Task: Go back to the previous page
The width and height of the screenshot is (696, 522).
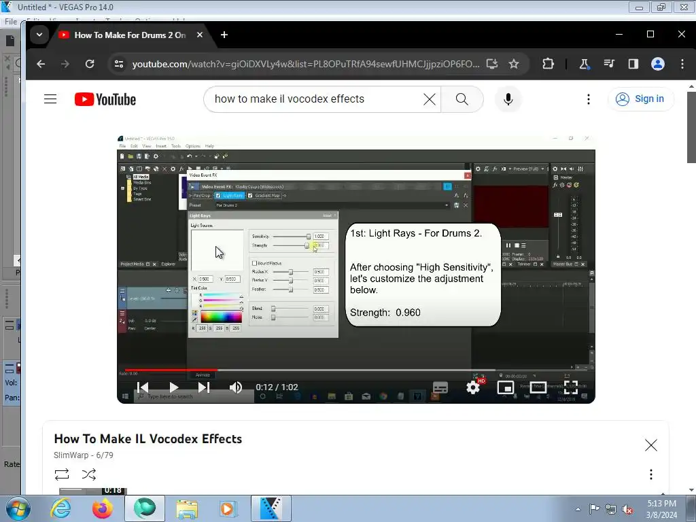Action: point(41,64)
